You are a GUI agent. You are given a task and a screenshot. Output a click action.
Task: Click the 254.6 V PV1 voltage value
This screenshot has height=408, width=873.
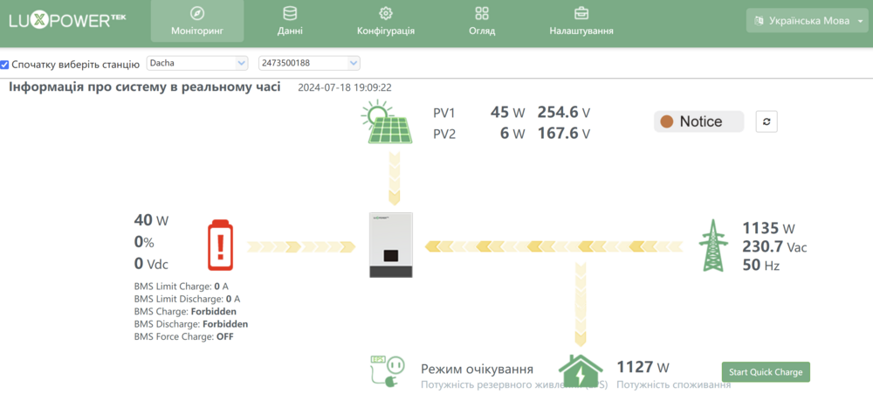click(563, 114)
